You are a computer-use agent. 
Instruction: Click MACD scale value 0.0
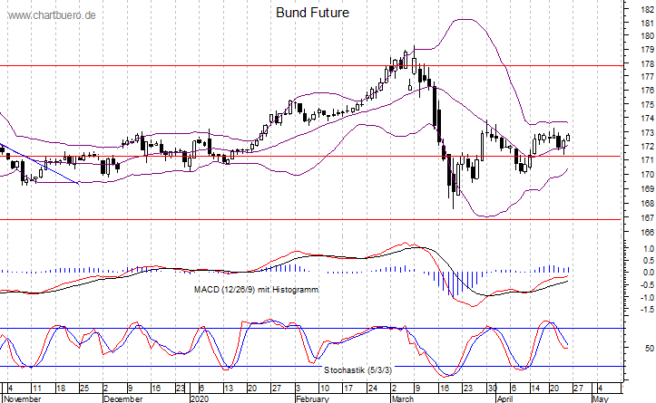click(649, 273)
